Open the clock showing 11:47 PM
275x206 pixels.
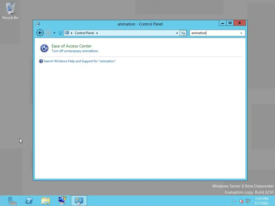(x=262, y=201)
